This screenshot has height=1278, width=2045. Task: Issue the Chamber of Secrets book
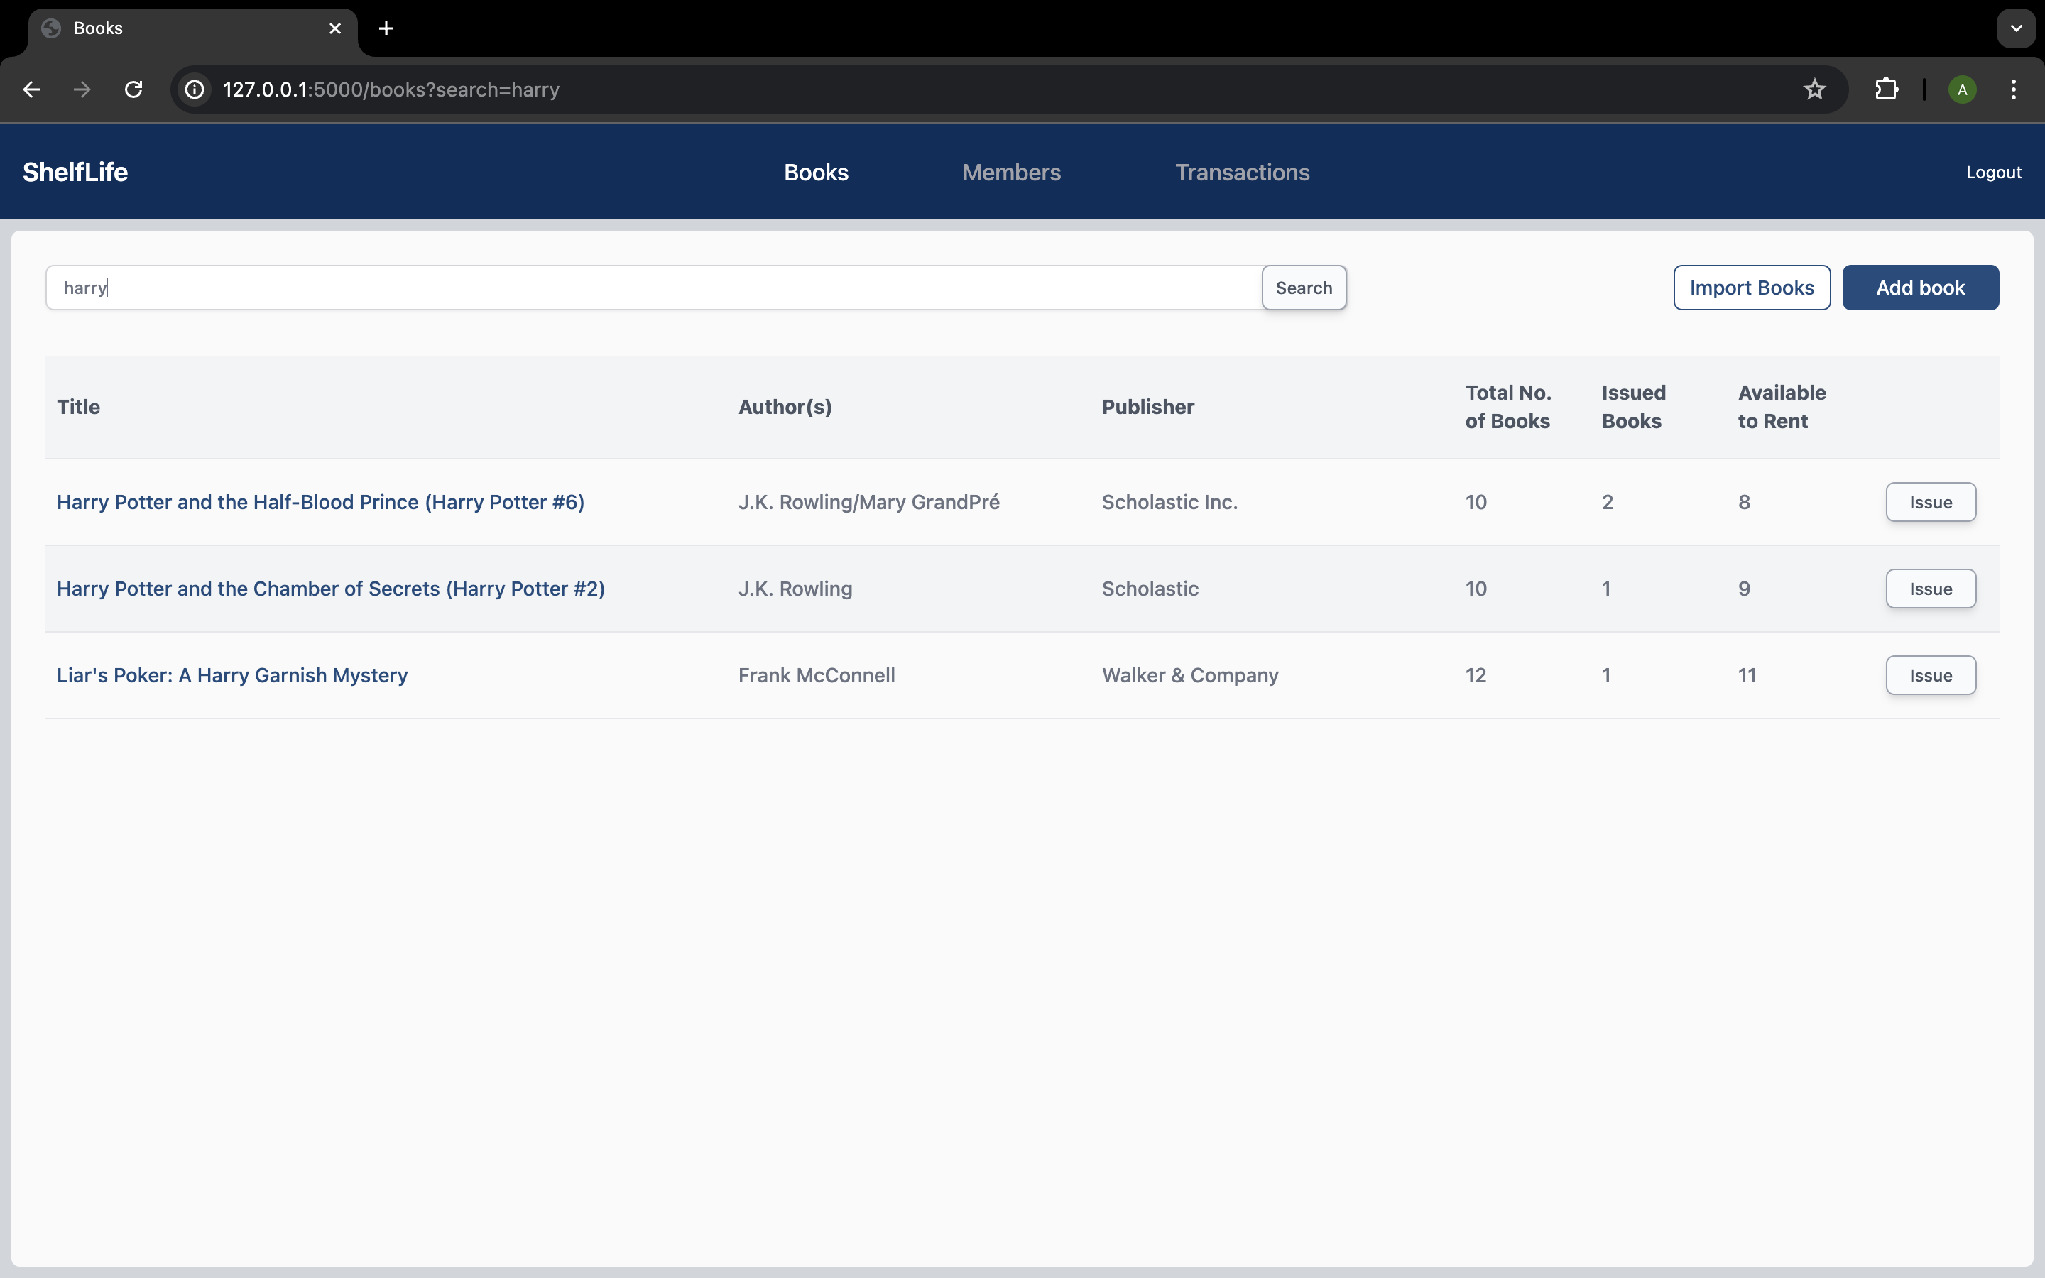1931,589
